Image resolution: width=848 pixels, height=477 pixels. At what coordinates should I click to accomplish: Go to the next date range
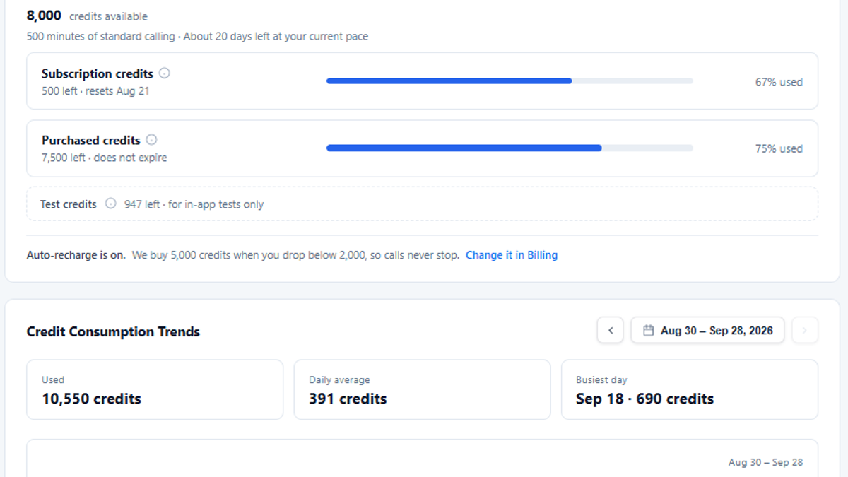tap(805, 330)
